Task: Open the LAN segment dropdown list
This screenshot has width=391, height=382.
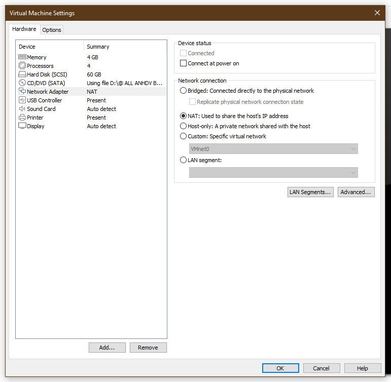Action: click(x=273, y=172)
